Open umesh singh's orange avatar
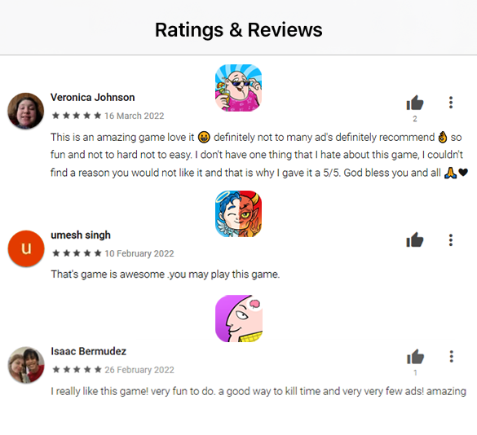The image size is (477, 435). [26, 248]
